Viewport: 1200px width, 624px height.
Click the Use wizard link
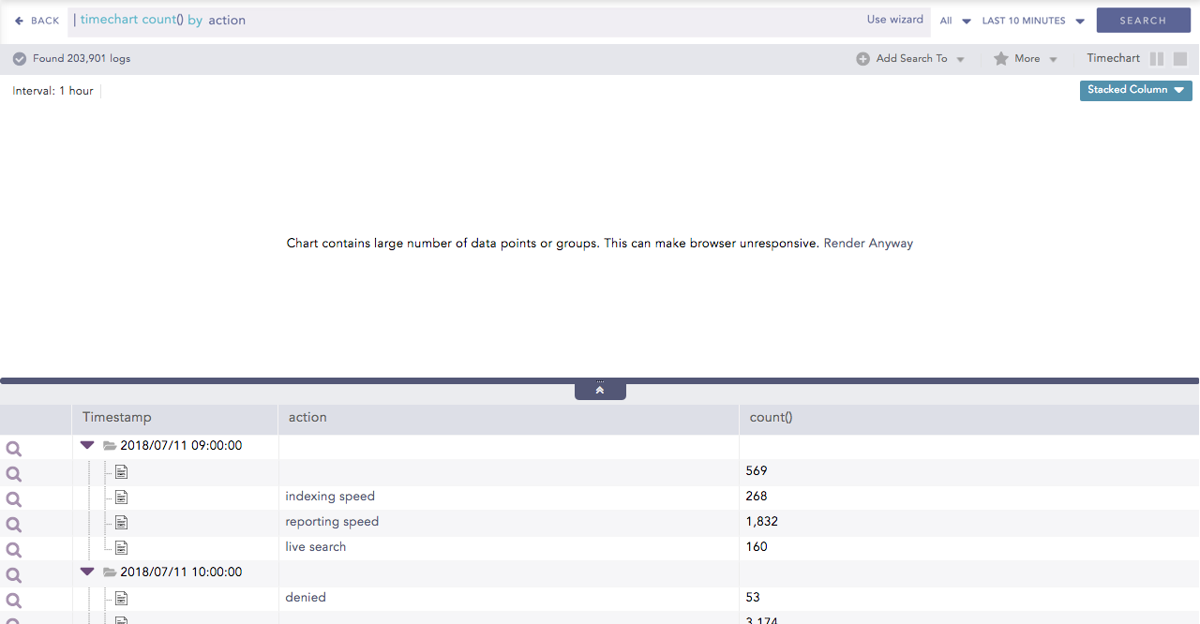tap(894, 20)
